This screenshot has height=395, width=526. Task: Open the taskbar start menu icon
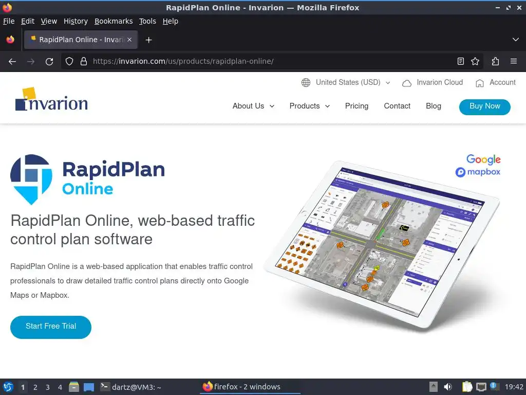pos(8,387)
